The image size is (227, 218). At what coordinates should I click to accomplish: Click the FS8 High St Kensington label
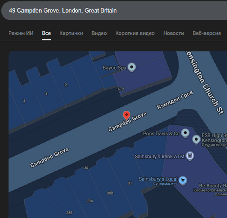tap(214, 138)
